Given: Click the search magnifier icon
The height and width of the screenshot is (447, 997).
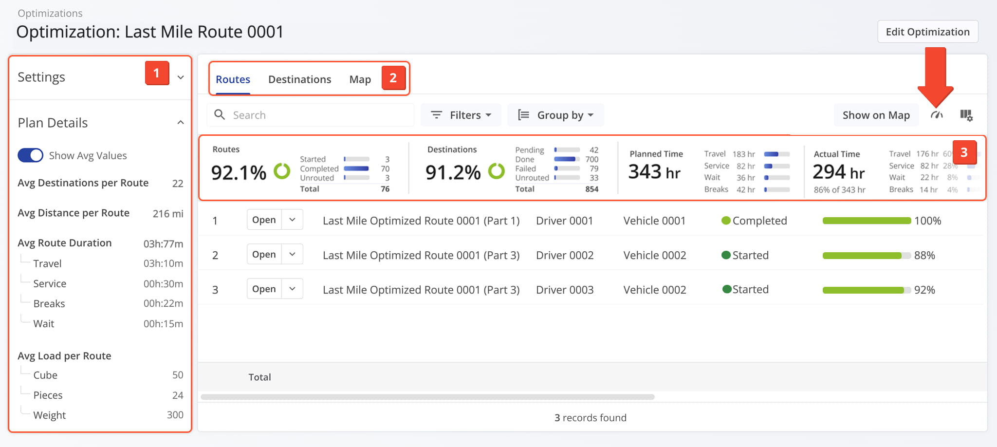Looking at the screenshot, I should [220, 115].
